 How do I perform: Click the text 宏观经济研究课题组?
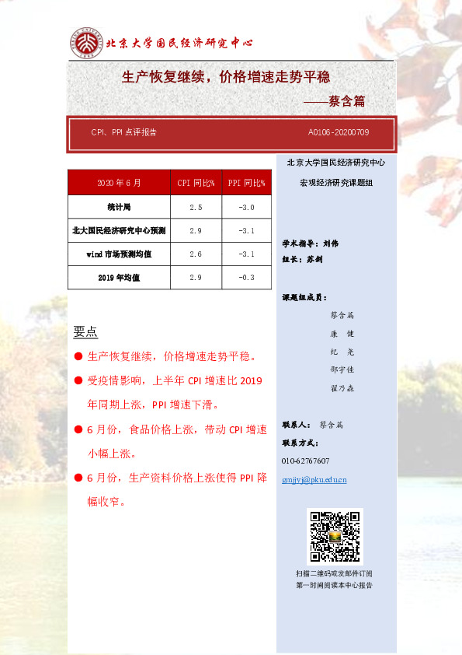(336, 183)
